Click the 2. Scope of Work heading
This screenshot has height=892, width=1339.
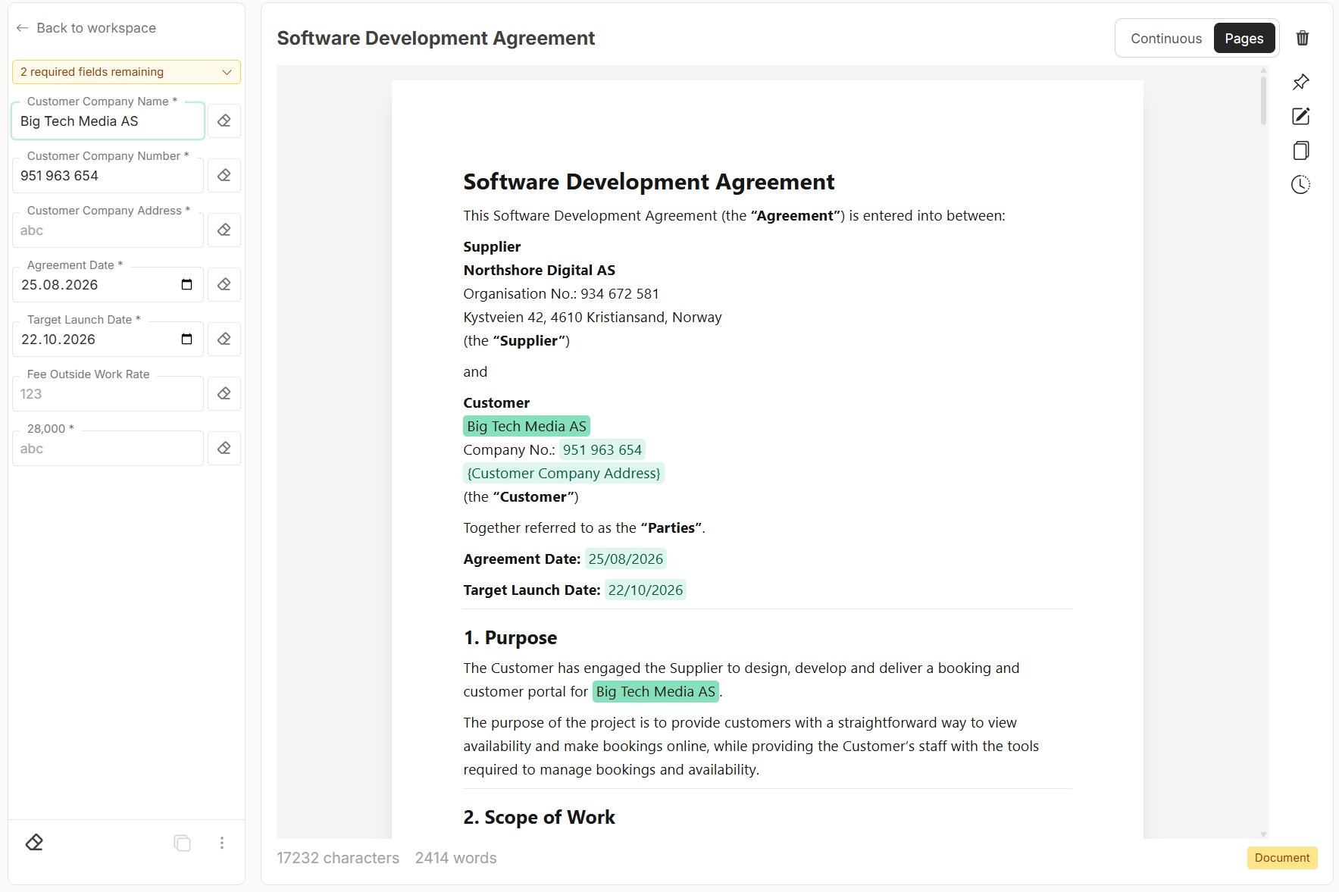point(539,817)
